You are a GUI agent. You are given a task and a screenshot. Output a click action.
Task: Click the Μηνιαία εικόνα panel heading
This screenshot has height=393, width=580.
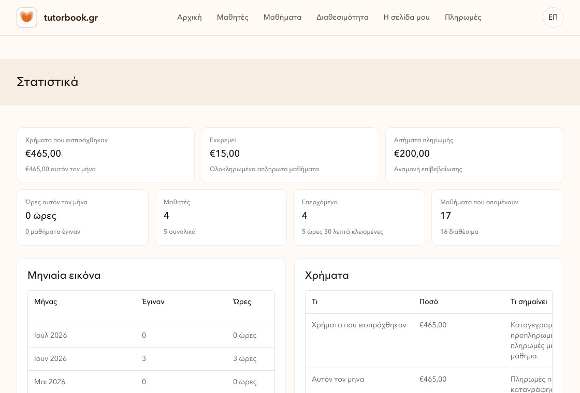coord(64,275)
